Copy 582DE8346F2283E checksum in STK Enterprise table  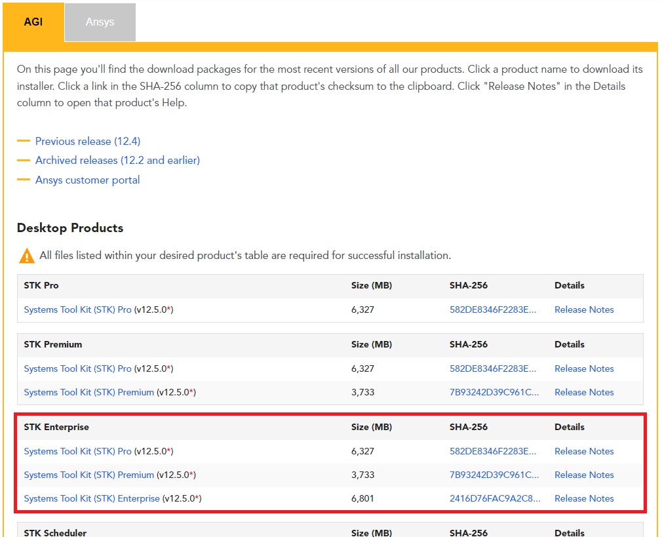[x=493, y=451]
